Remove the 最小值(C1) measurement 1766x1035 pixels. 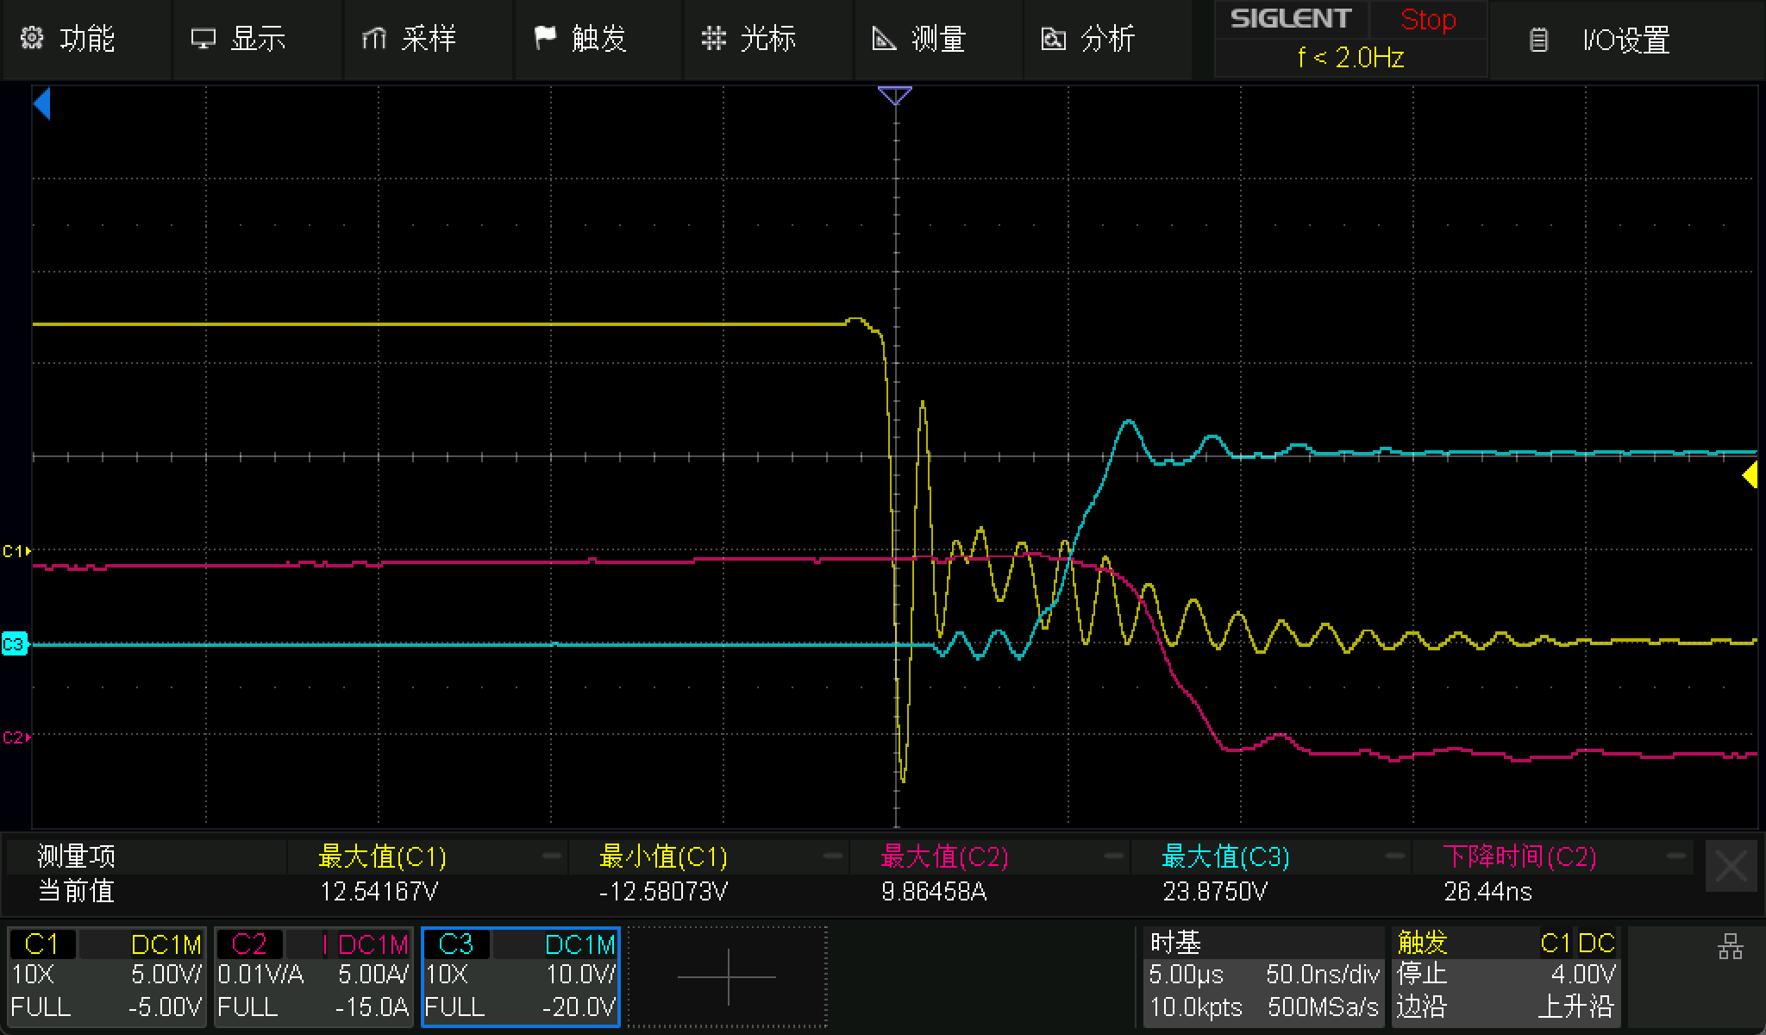point(833,856)
